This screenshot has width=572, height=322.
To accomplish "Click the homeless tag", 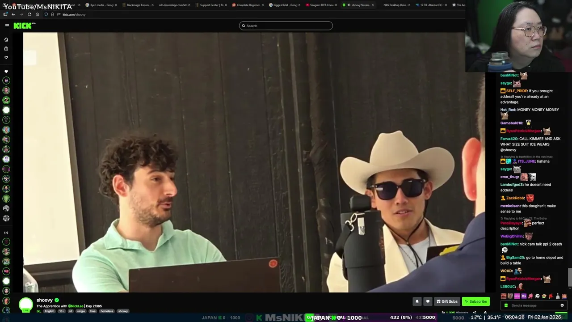I will (x=107, y=311).
